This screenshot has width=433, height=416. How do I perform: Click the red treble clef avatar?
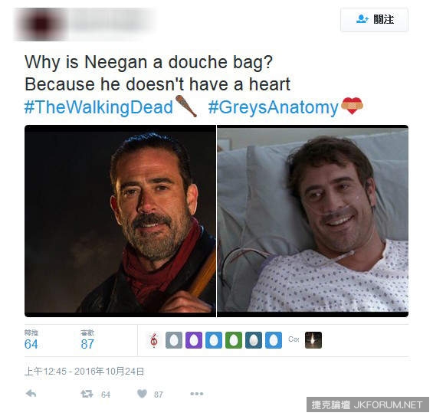point(154,340)
